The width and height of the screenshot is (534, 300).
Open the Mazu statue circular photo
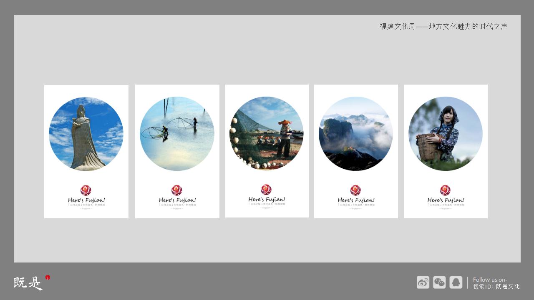86,134
